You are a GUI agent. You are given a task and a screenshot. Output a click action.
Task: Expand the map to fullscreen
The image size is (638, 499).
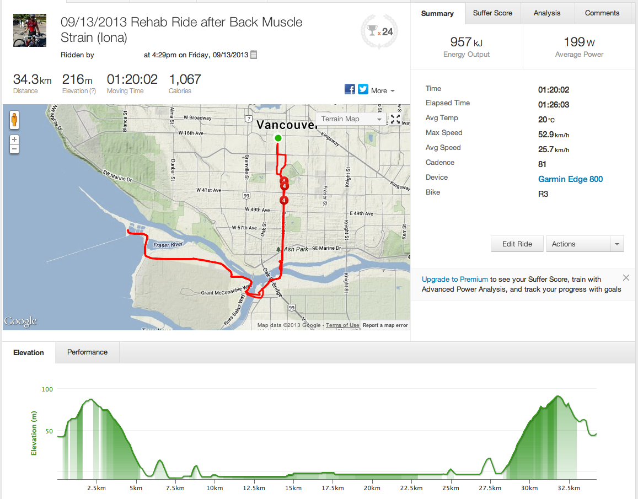click(x=395, y=119)
